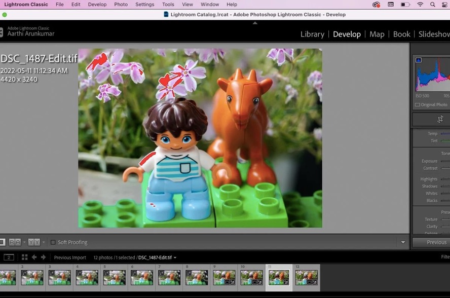
Task: Open the File menu
Action: click(x=60, y=4)
